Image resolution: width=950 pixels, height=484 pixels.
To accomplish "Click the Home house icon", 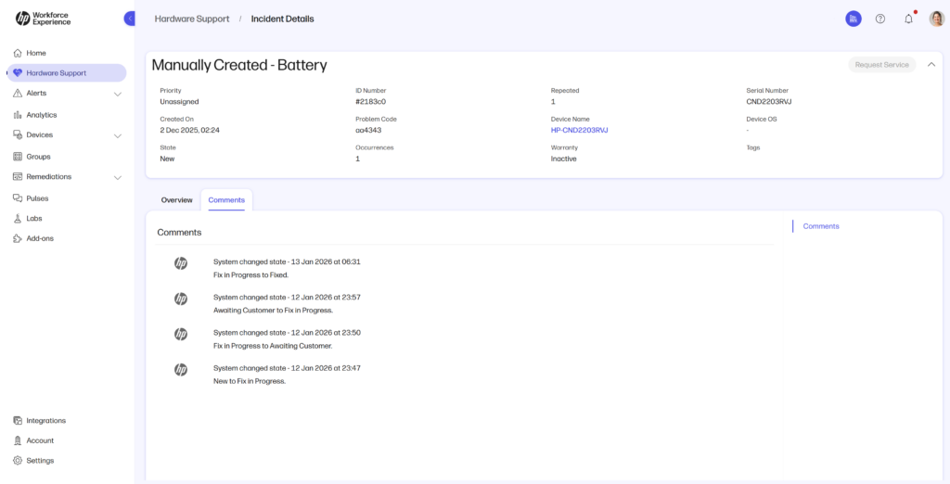I will pyautogui.click(x=18, y=53).
